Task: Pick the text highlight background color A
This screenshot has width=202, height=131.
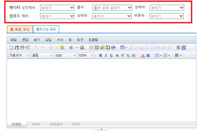Action: pyautogui.click(x=148, y=55)
